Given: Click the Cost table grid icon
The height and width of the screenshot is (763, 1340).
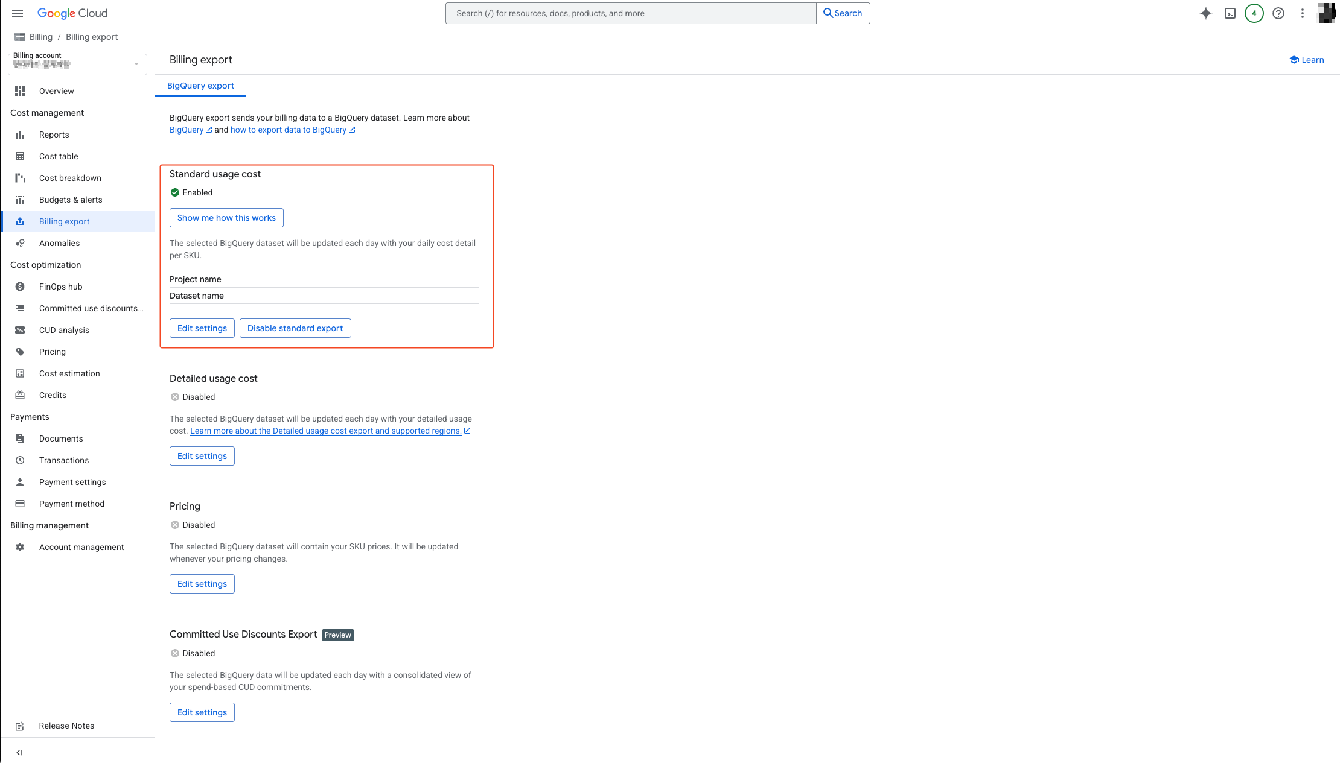Looking at the screenshot, I should 20,156.
